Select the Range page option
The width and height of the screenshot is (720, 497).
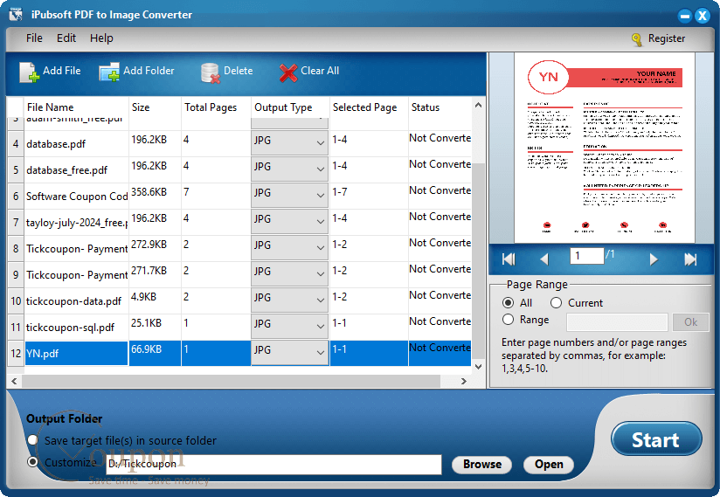tap(508, 320)
